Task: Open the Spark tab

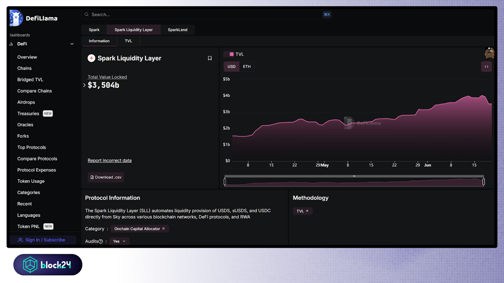Action: [x=94, y=30]
